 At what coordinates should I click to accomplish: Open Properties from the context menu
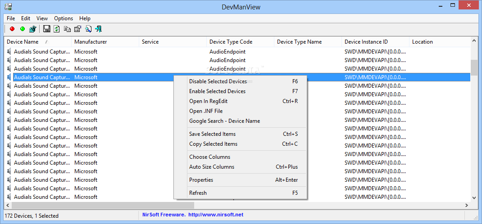[x=241, y=180]
